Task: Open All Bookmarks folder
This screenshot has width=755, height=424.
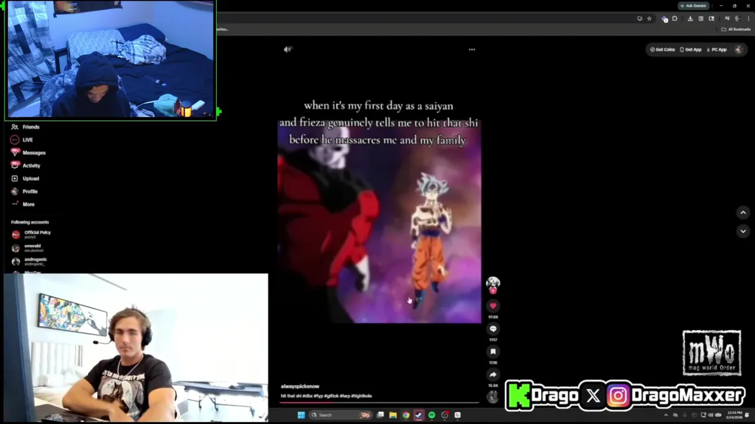Action: coord(736,29)
